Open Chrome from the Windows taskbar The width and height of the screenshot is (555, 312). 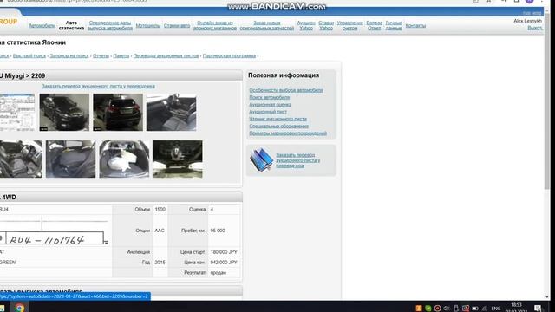pos(20,308)
